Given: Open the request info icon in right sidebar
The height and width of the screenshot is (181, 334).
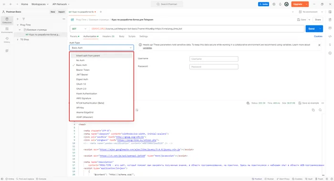Looking at the screenshot, I should [x=330, y=53].
